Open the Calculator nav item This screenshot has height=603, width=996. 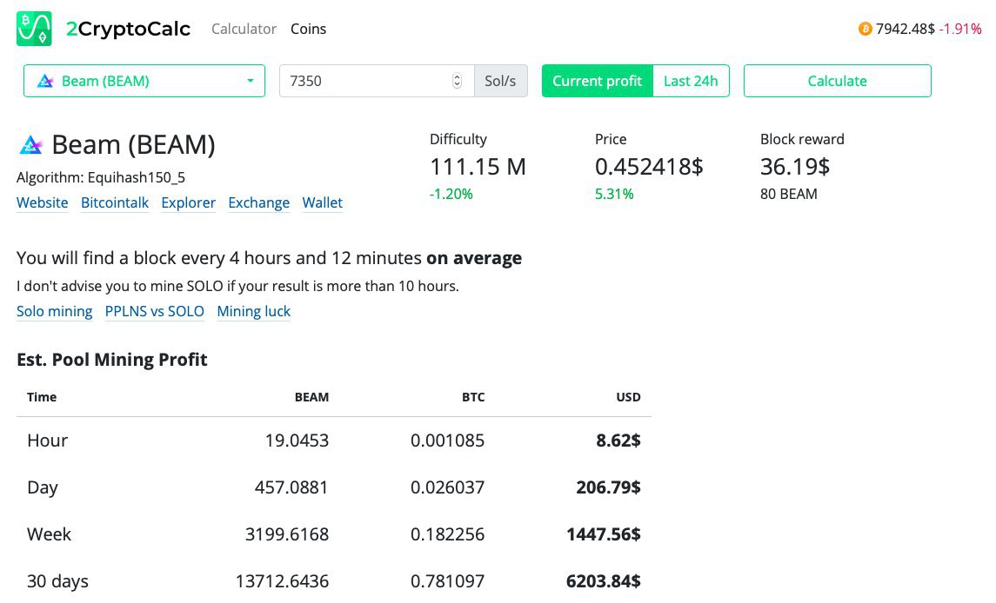244,29
